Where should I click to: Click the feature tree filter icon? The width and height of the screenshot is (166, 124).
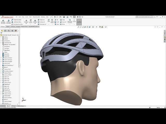click(1, 33)
